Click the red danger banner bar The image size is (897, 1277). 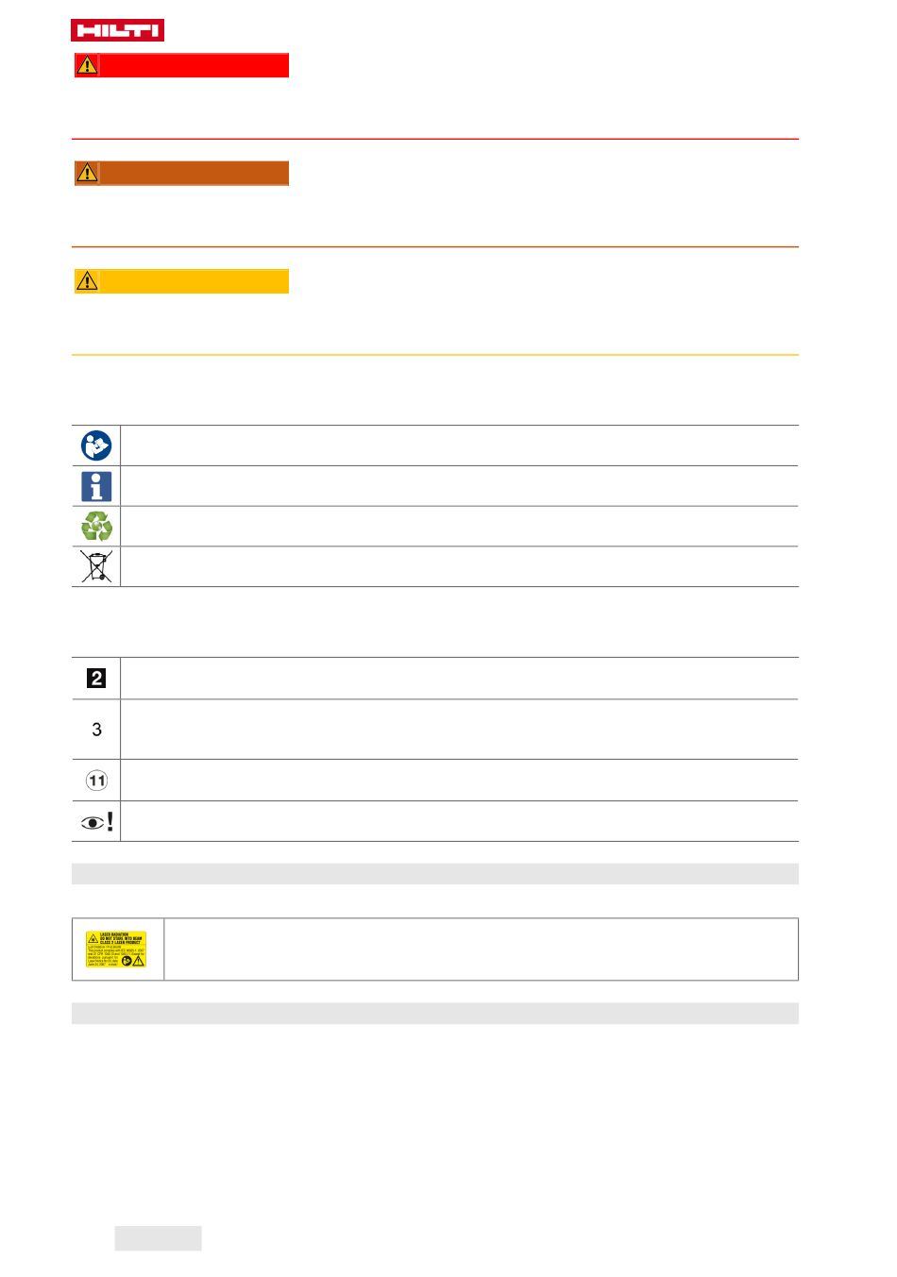[x=181, y=65]
